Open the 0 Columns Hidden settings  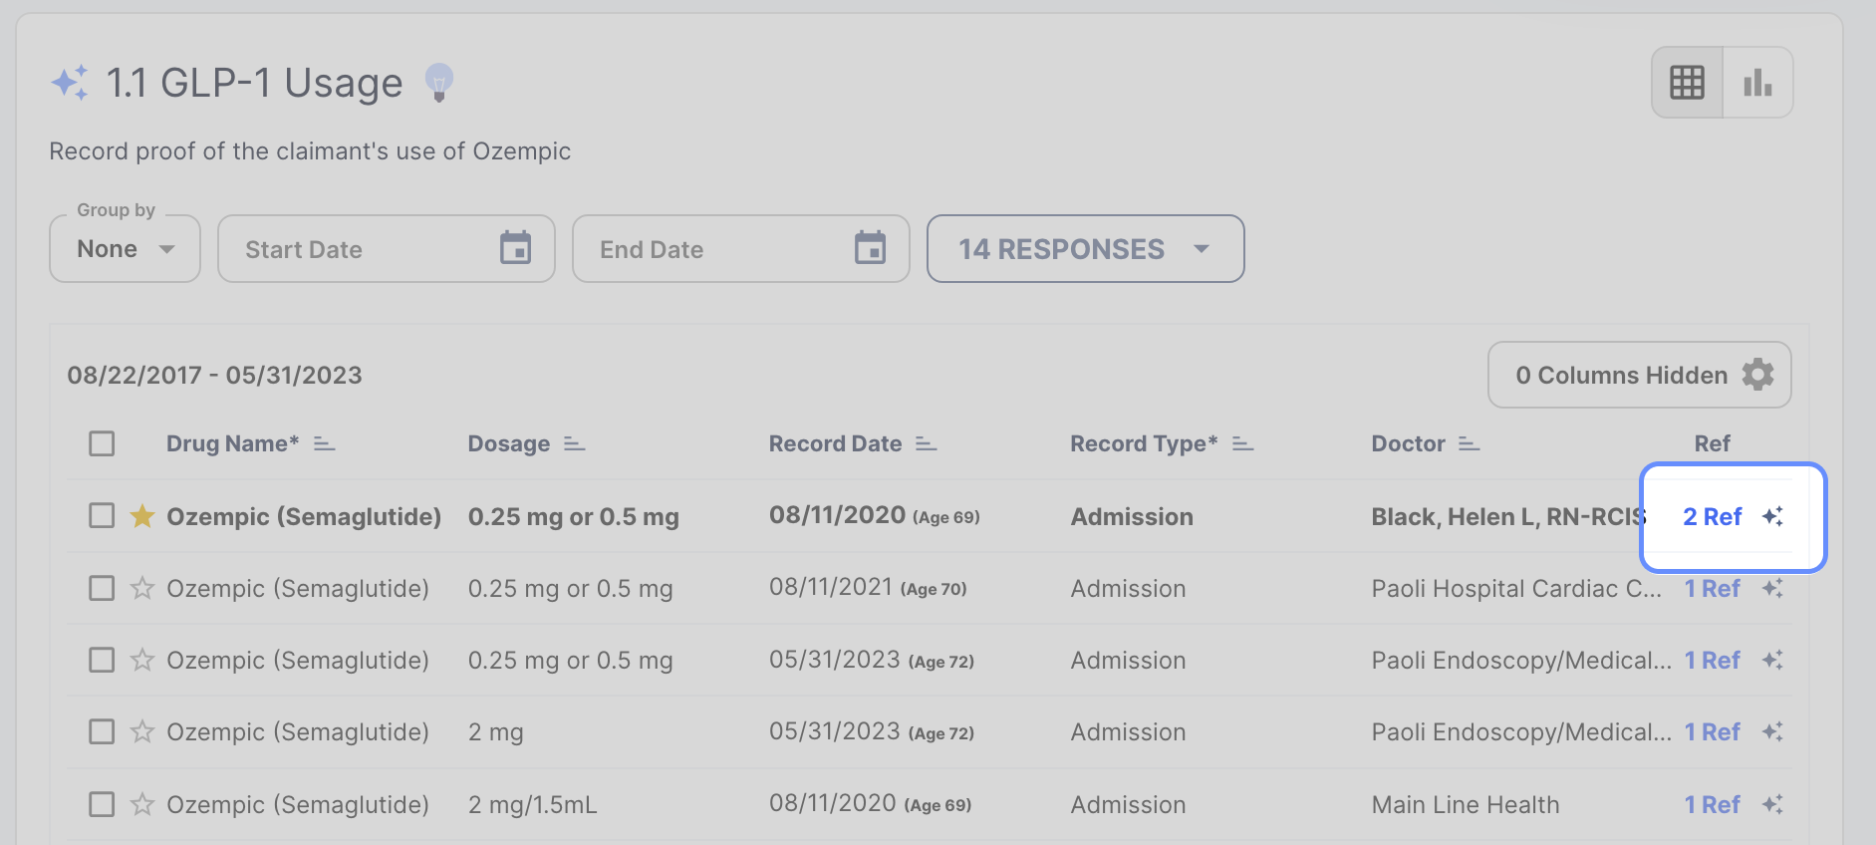pos(1640,375)
